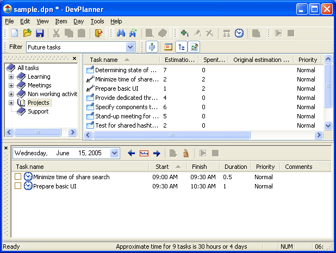The height and width of the screenshot is (253, 336).
Task: Open the Edit menu
Action: 25,21
